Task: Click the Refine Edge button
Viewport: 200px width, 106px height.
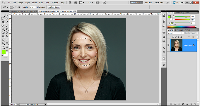Action: tap(54, 7)
